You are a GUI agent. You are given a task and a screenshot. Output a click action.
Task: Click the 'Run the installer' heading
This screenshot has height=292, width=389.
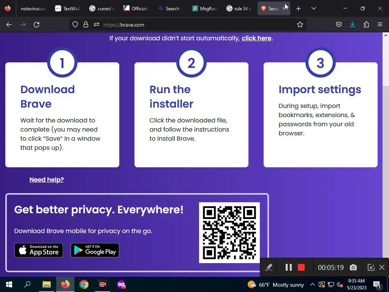coord(171,97)
